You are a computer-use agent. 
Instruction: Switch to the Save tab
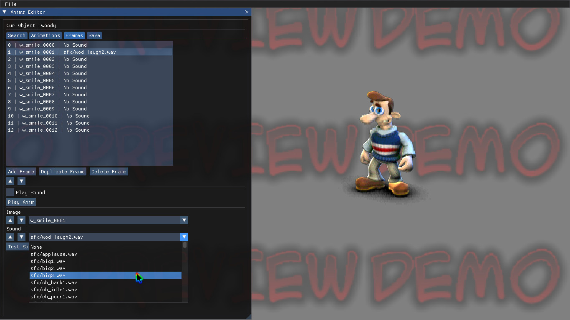tap(94, 35)
